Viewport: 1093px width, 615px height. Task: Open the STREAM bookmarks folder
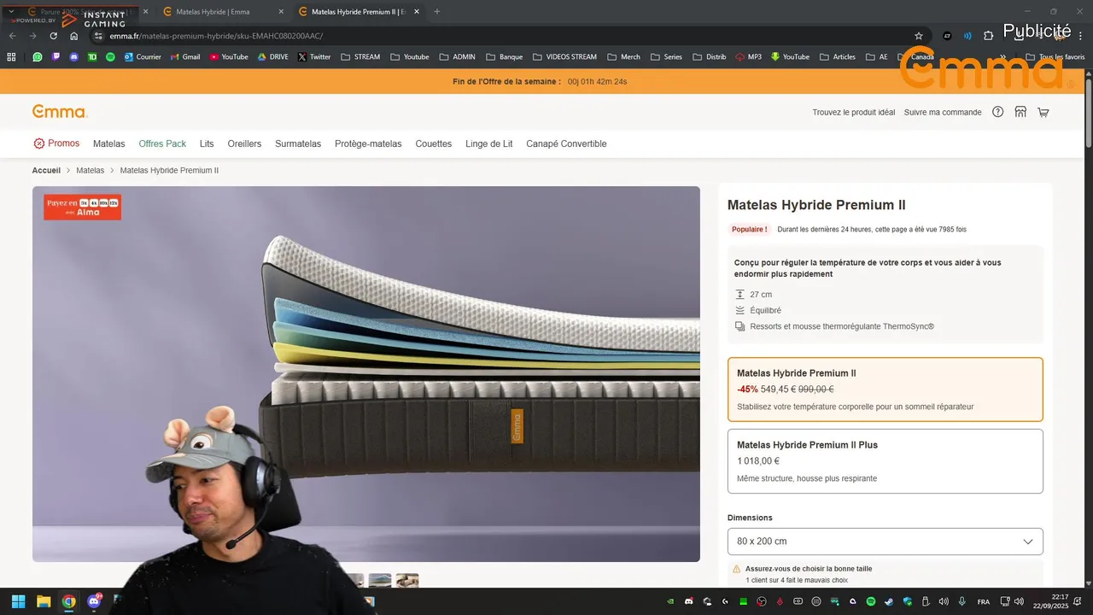[360, 57]
